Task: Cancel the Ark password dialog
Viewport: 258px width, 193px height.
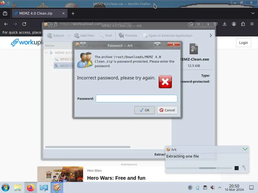Action: click(167, 110)
